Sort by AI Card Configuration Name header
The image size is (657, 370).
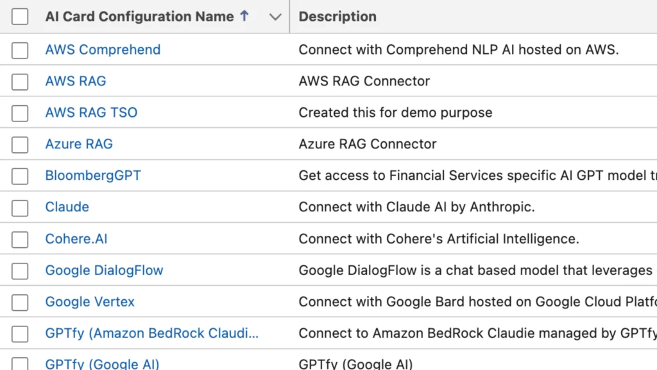[139, 16]
